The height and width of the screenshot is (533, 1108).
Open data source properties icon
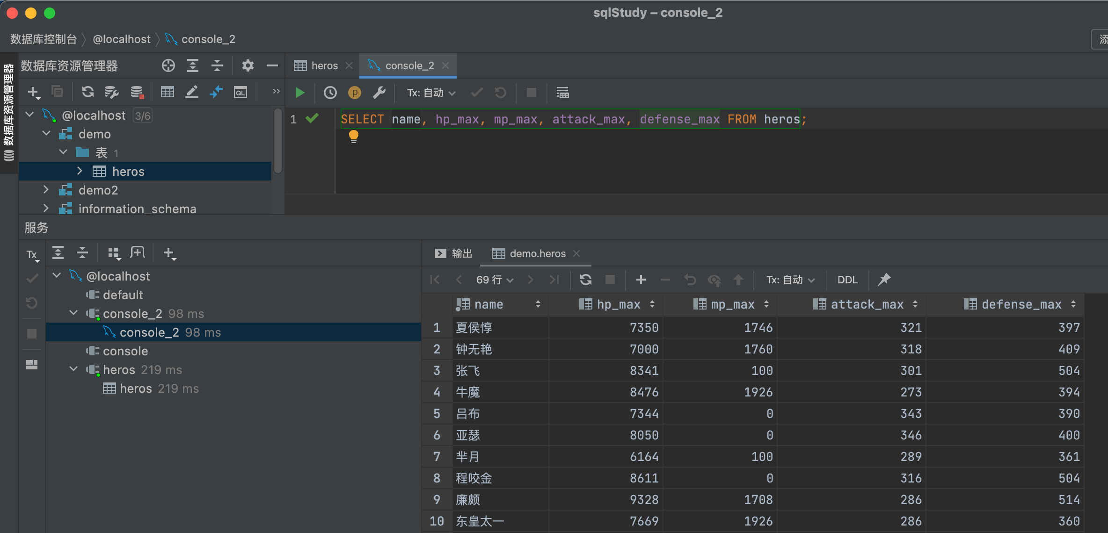click(x=111, y=92)
